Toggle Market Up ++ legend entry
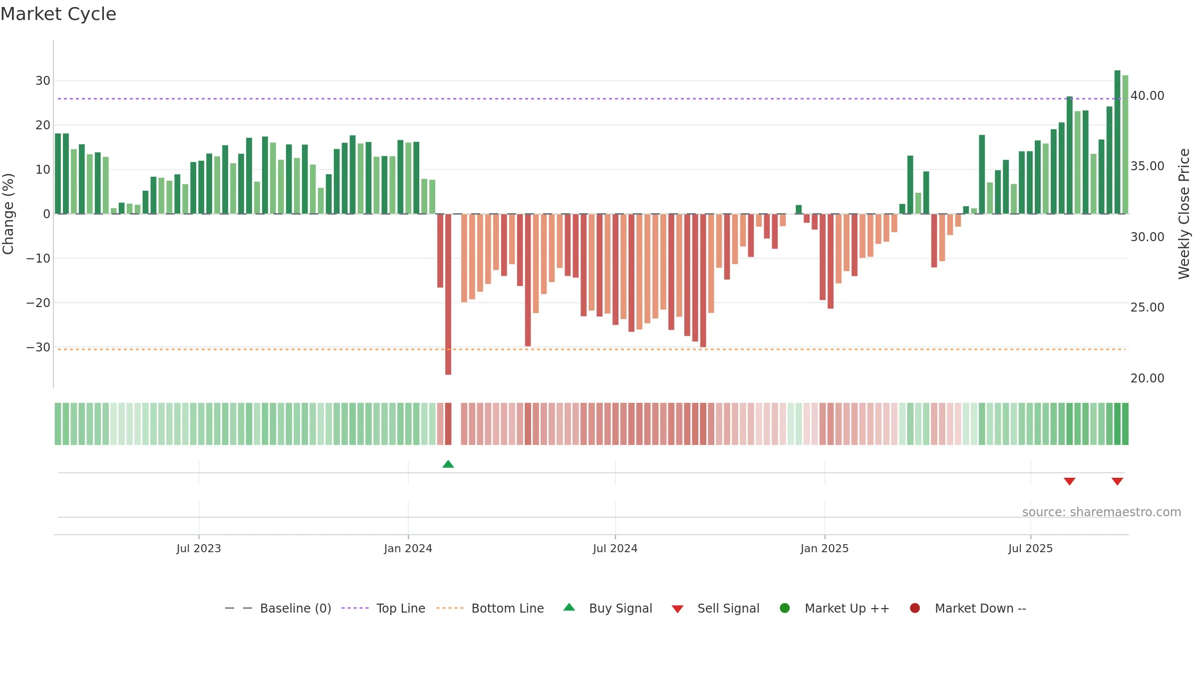This screenshot has width=1198, height=674. (834, 608)
